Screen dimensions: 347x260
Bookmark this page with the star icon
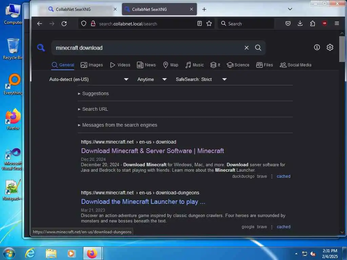tap(209, 23)
